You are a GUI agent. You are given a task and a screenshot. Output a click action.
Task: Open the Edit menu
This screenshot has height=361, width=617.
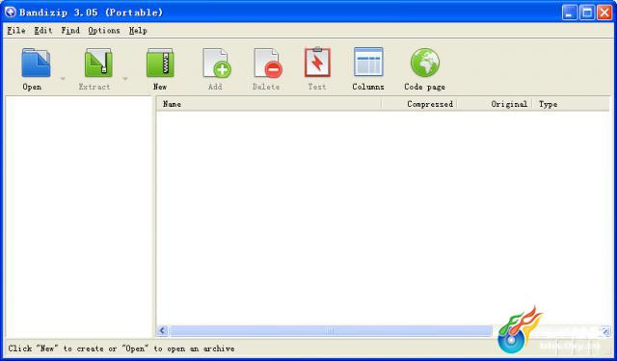click(42, 30)
